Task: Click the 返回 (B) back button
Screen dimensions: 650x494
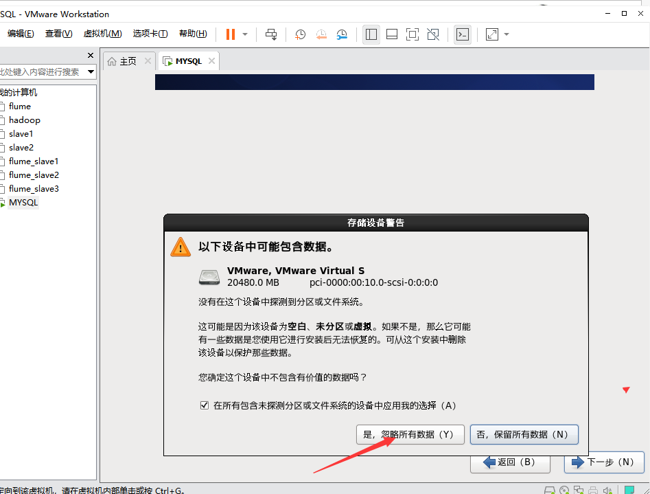Action: (x=510, y=462)
